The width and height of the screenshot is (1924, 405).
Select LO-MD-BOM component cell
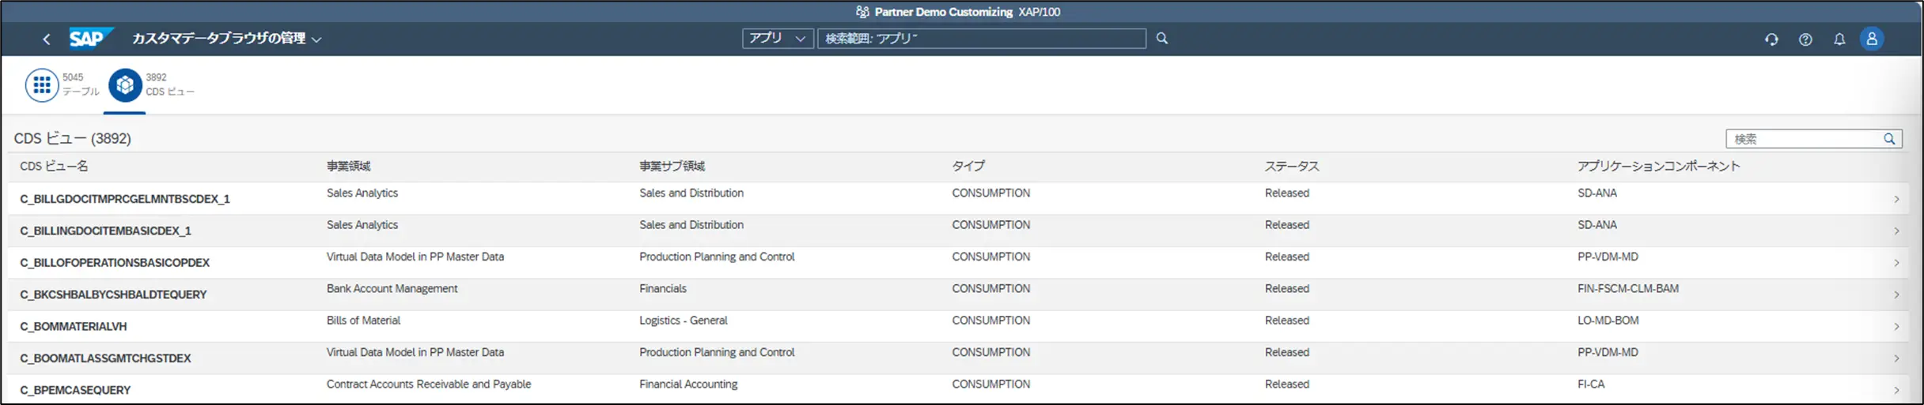[x=1608, y=321]
